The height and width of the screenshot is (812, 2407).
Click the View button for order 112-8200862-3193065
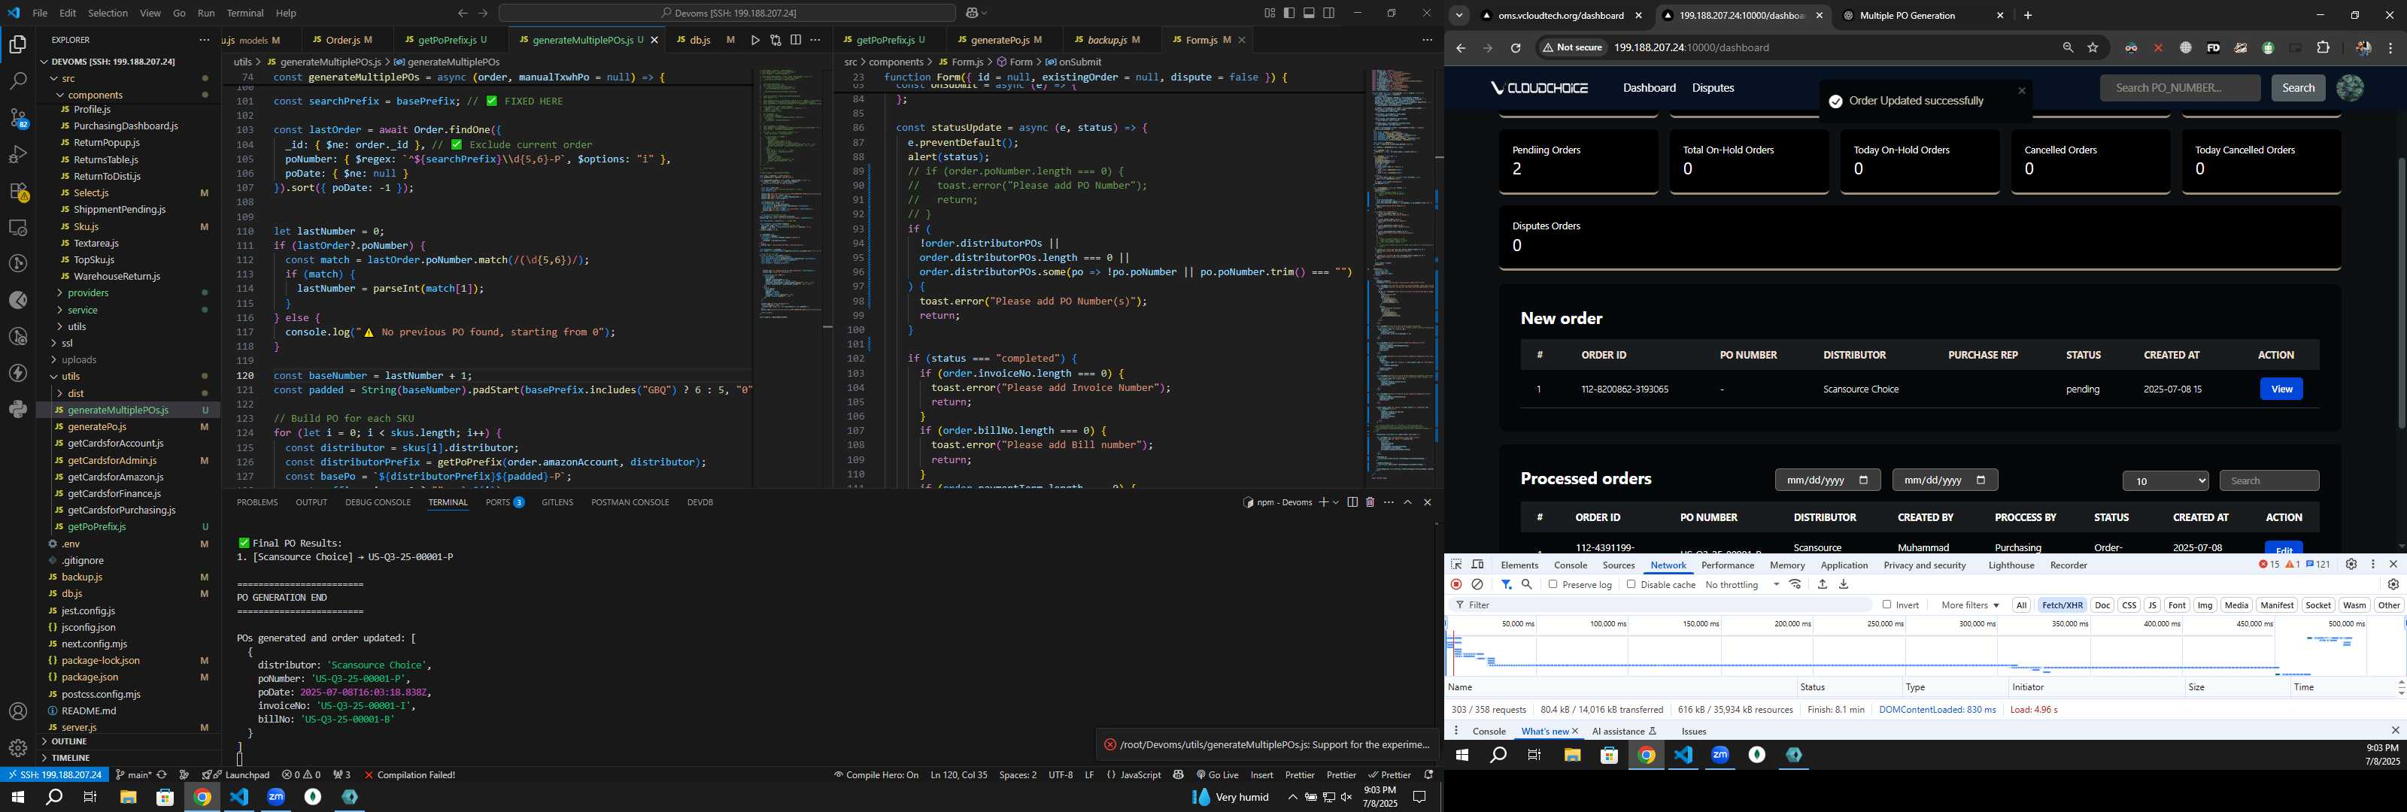click(2281, 389)
